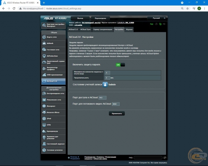Open the Помощь & Поддержка help link
The height and width of the screenshot is (166, 208).
[75, 158]
